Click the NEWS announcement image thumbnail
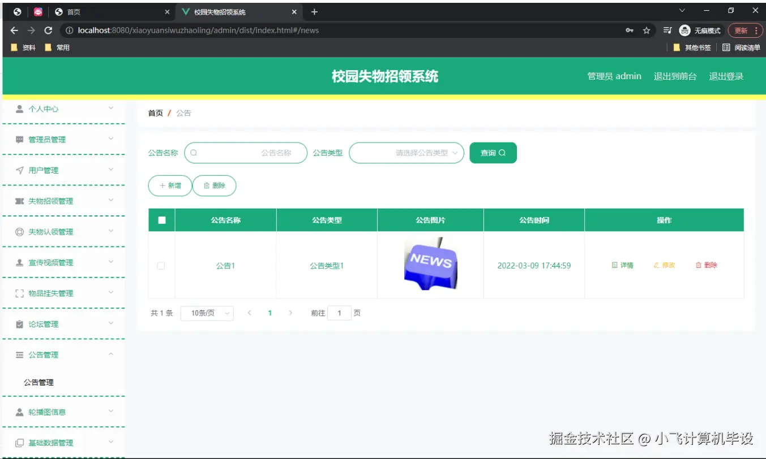The width and height of the screenshot is (766, 459). (430, 264)
